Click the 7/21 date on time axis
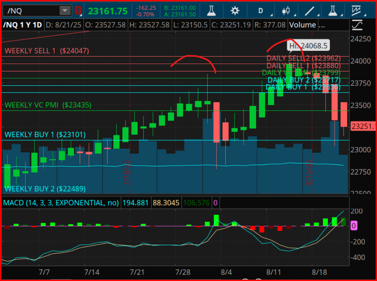Viewport: 377px width, 281px height. pyautogui.click(x=137, y=272)
